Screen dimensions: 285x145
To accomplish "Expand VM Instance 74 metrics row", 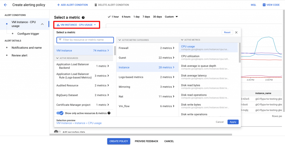I will tap(83, 51).
